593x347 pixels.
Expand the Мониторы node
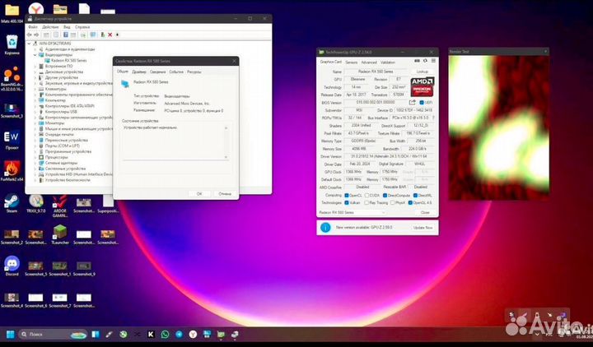35,123
